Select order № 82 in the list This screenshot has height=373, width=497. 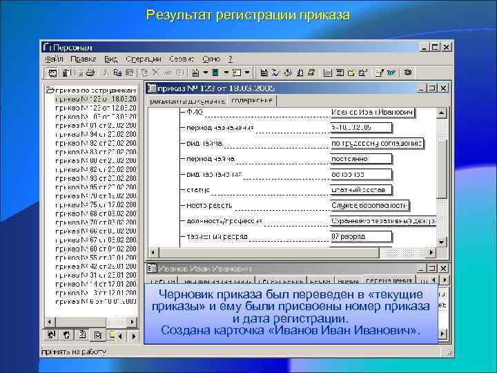(96, 169)
